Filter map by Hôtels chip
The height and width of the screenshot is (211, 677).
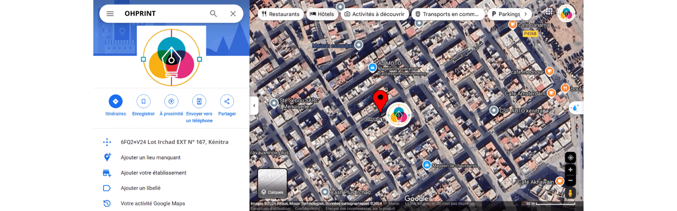pos(322,14)
